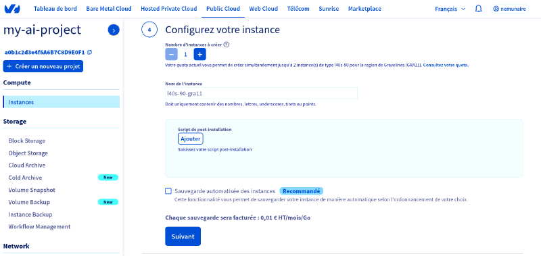
Task: Open the nemunaire user account menu
Action: coord(509,9)
